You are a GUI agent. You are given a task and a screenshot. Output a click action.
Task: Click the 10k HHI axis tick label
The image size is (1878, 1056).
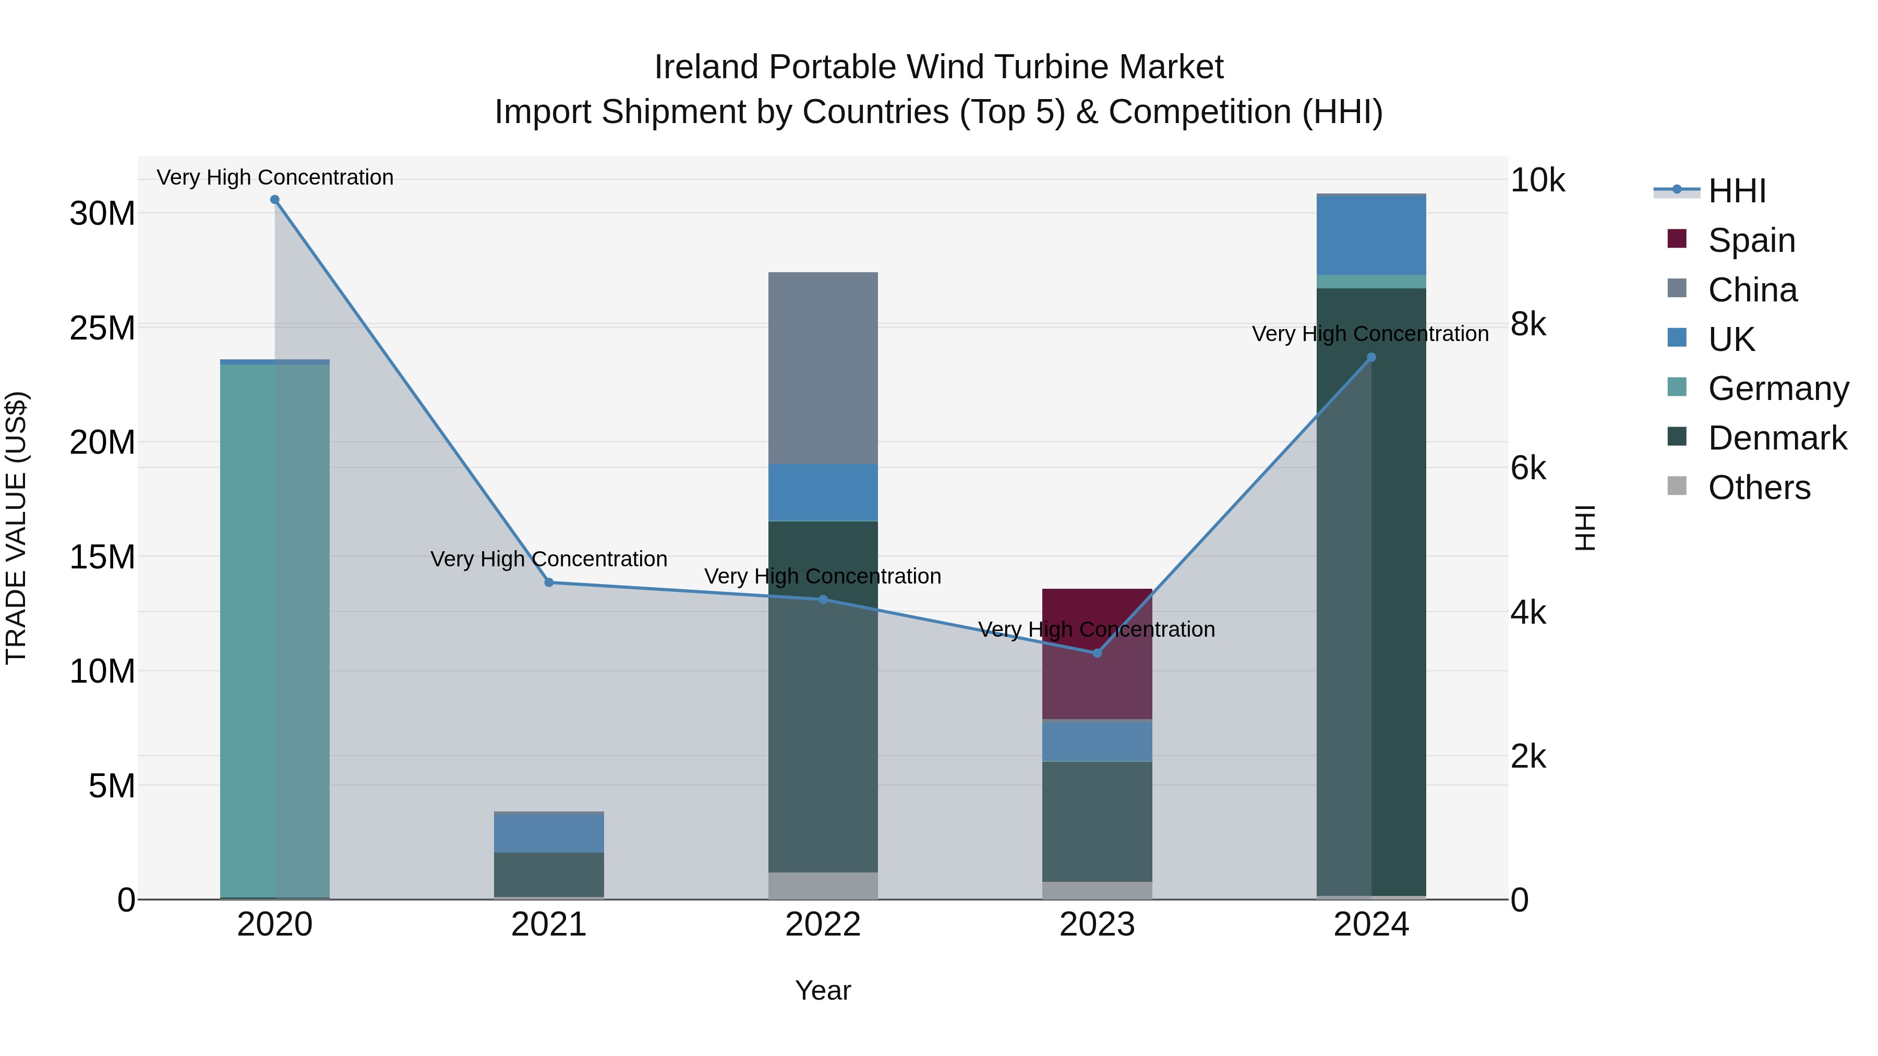pyautogui.click(x=1537, y=180)
